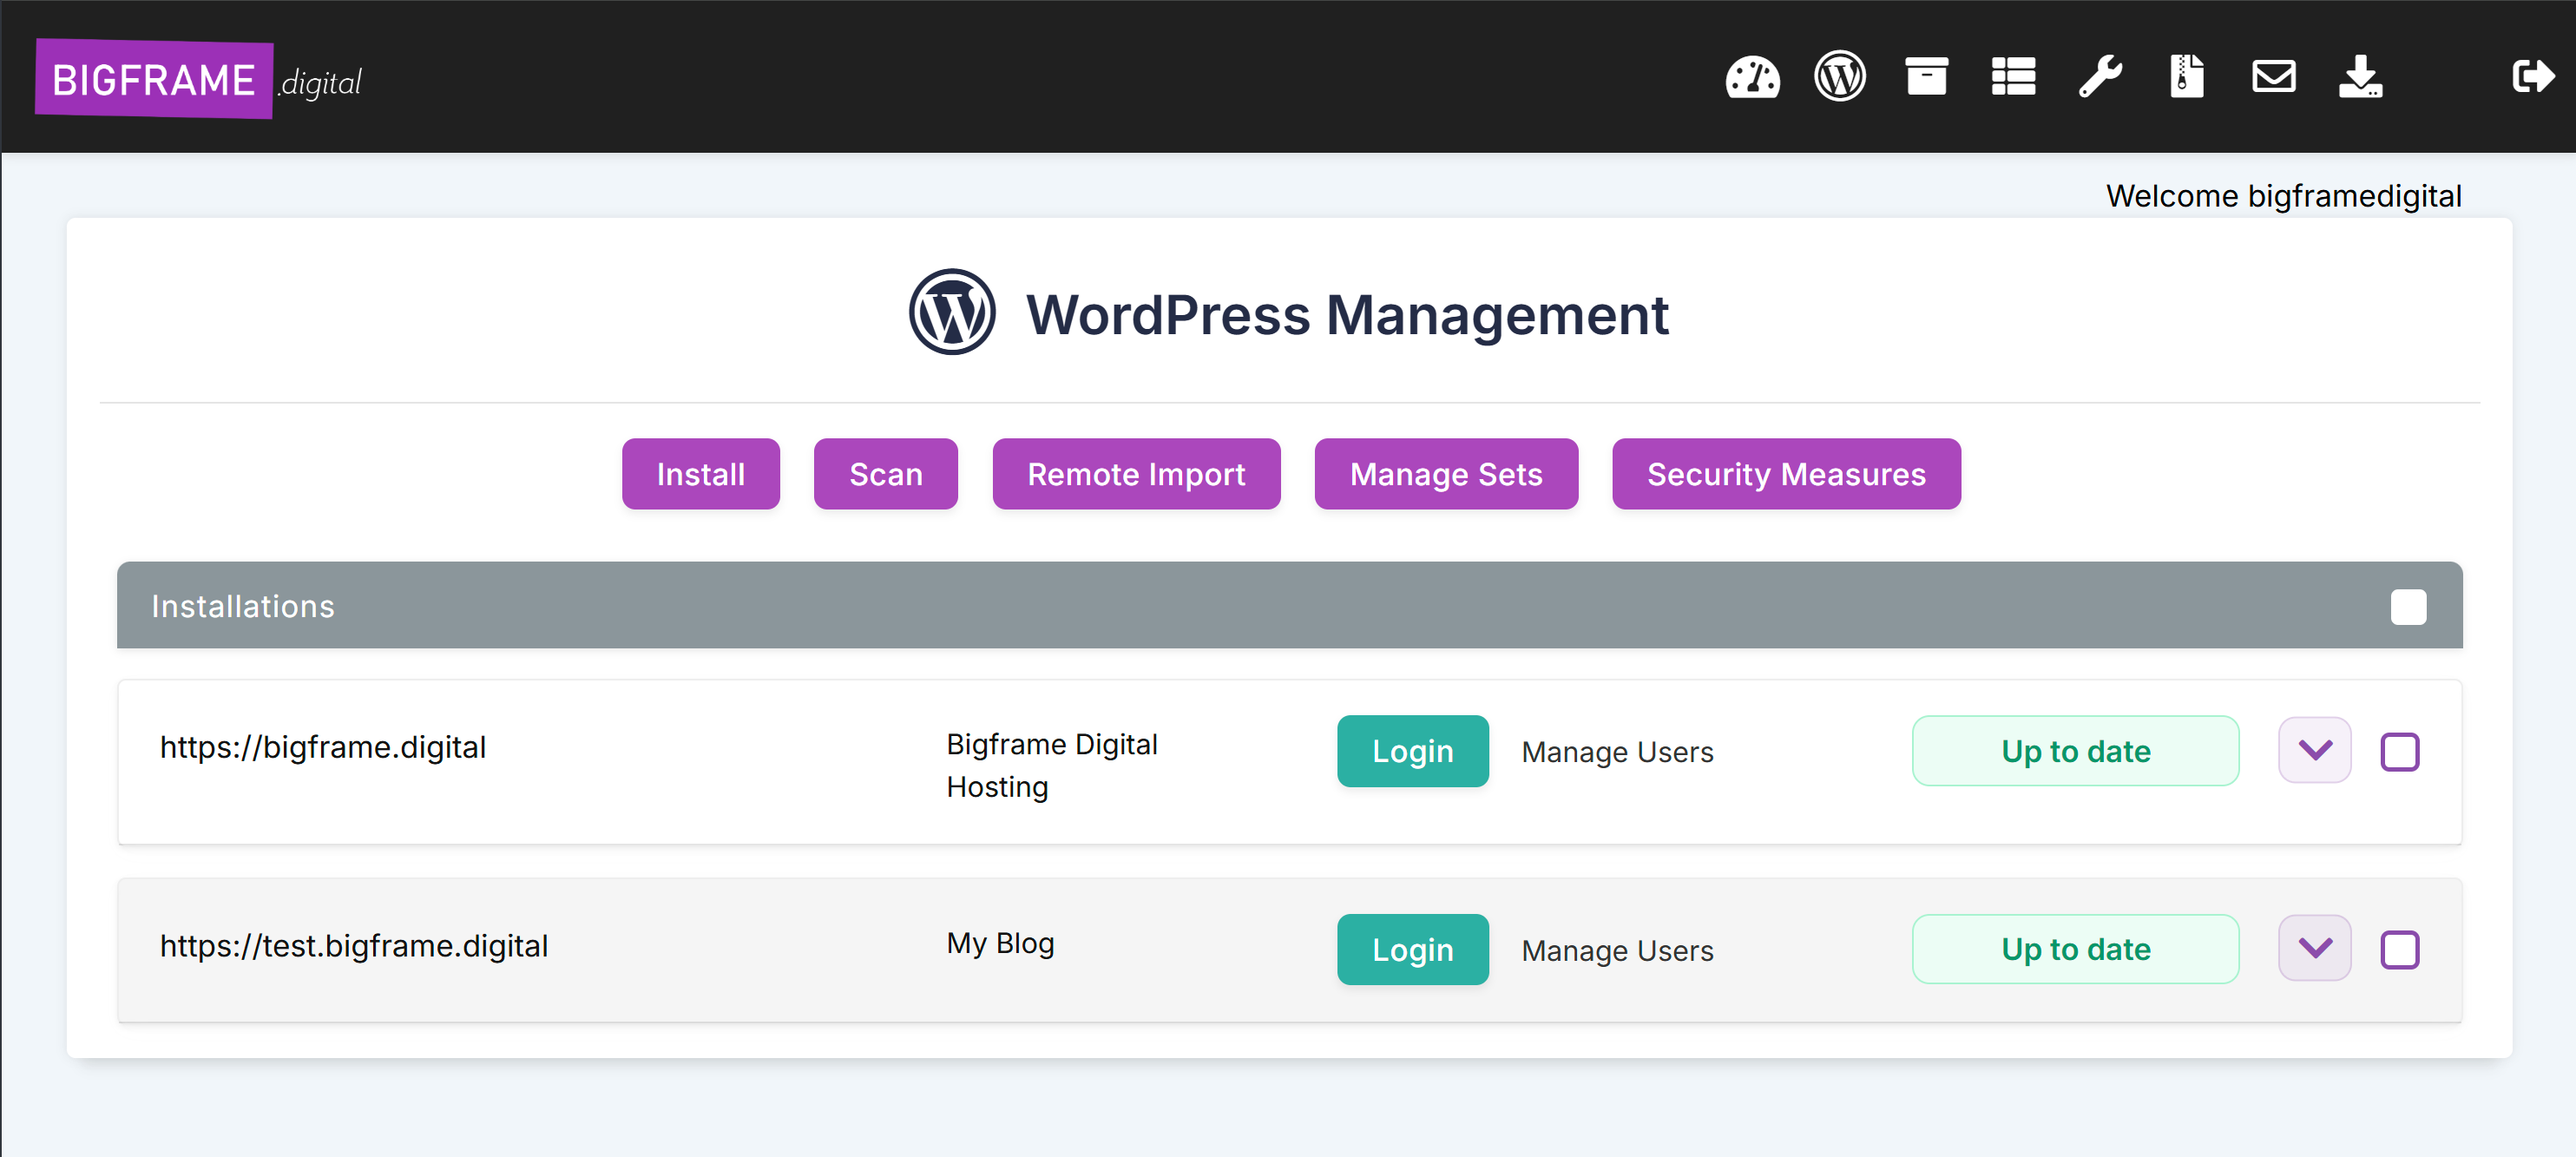The height and width of the screenshot is (1157, 2576).
Task: Open the envelope email icon
Action: [2273, 77]
